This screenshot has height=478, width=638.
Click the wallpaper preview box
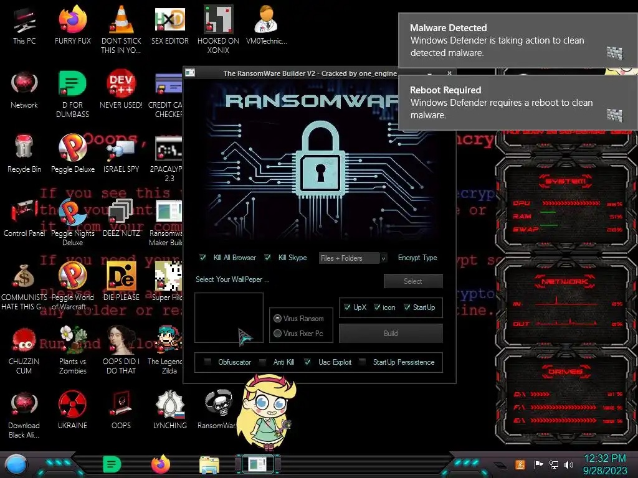pos(229,317)
